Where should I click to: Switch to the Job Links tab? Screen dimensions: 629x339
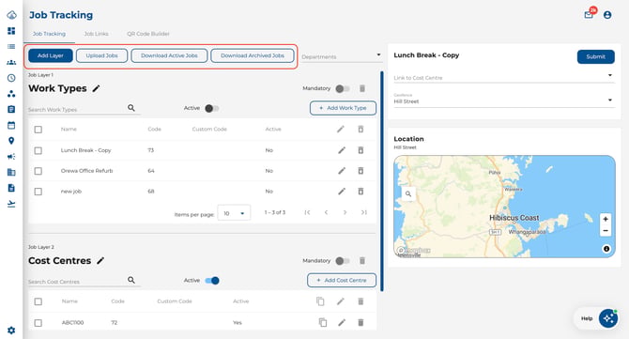pyautogui.click(x=97, y=34)
